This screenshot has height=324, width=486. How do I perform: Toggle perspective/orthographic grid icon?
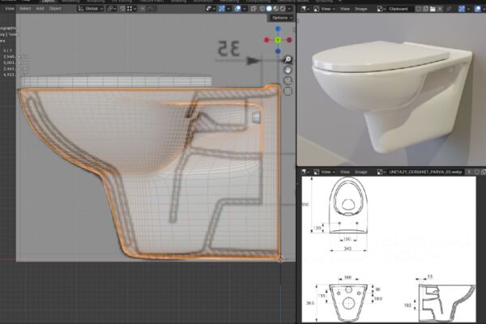288,92
